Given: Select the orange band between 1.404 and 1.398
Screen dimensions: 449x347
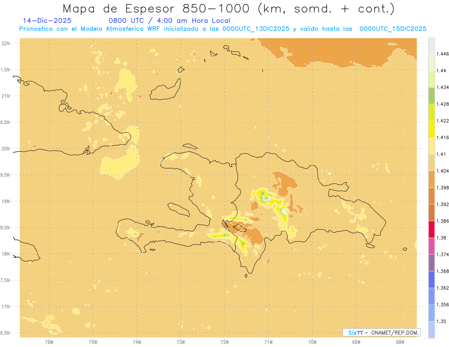Looking at the screenshot, I should [x=431, y=179].
